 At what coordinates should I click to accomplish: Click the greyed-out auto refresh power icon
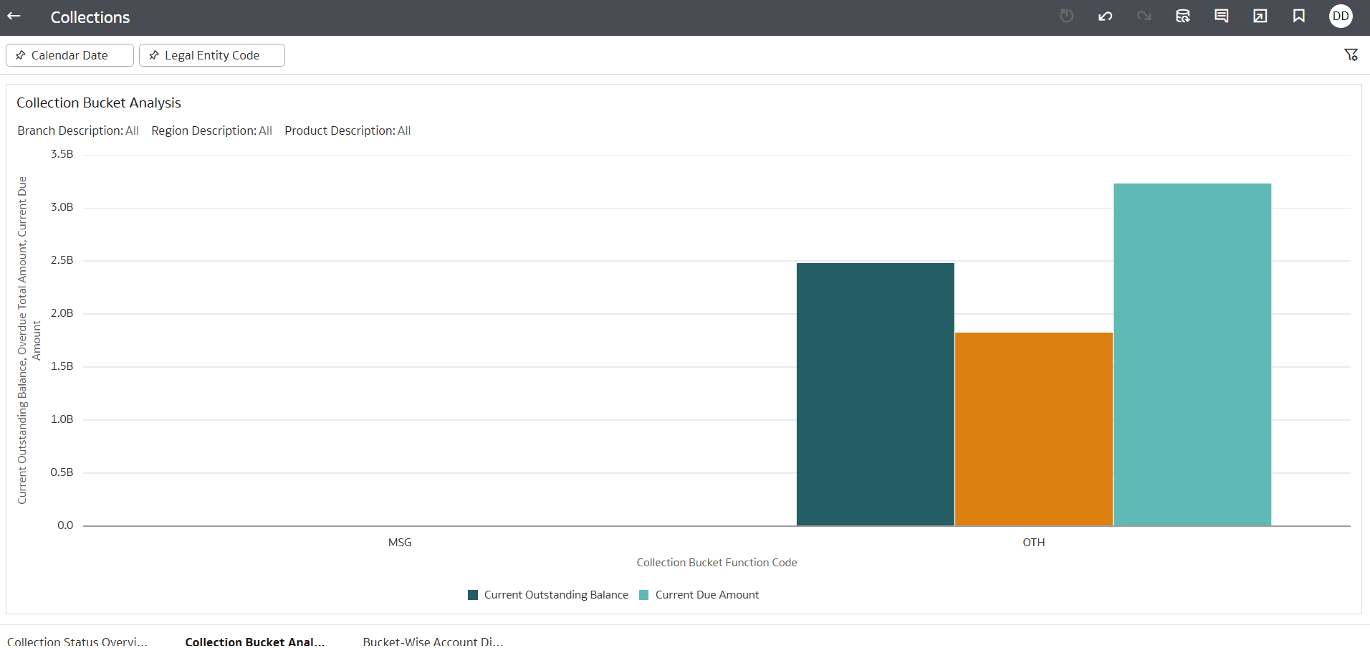(1066, 16)
